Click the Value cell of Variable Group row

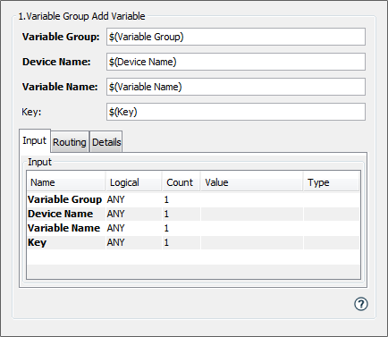click(252, 199)
